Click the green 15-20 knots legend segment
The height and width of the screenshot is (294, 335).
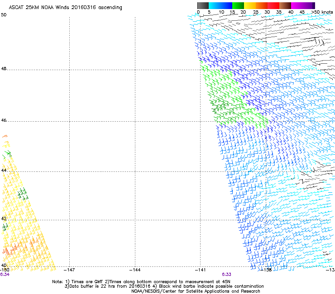coord(238,5)
